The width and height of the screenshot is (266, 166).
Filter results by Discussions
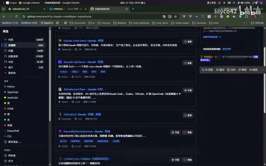(24, 62)
